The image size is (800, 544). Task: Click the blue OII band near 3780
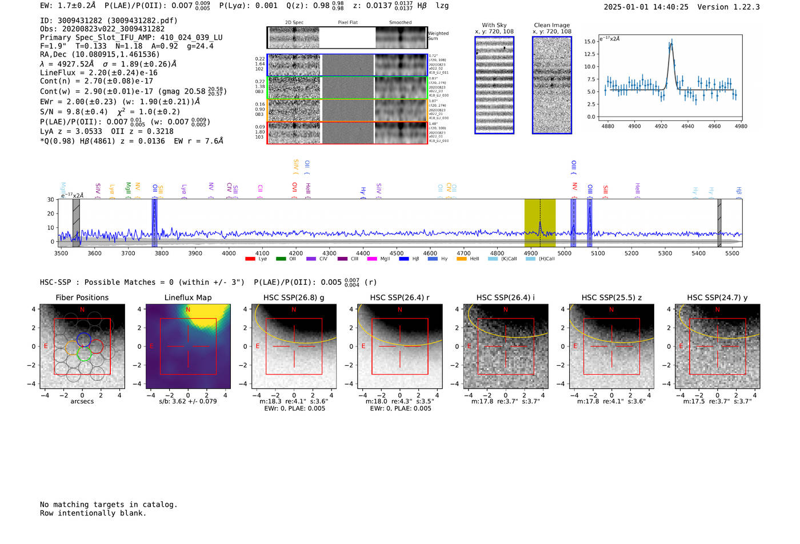pyautogui.click(x=154, y=223)
